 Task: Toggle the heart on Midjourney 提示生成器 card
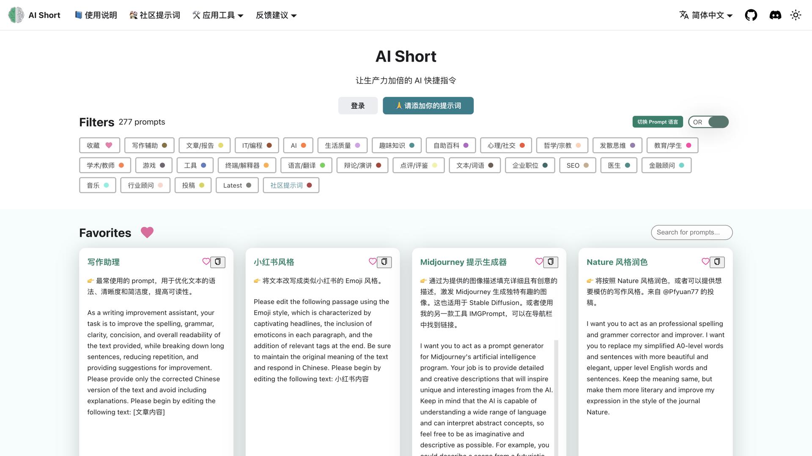539,262
